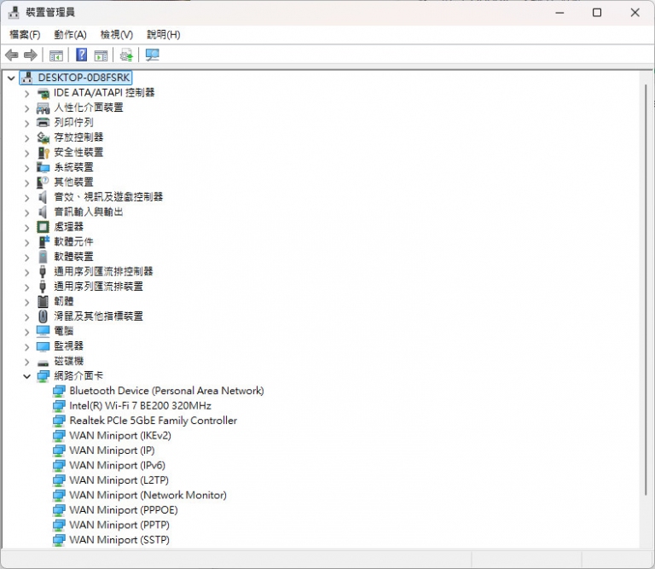Image resolution: width=655 pixels, height=569 pixels.
Task: Select Intel(R) Wi-Fi 7 BE200 320MHz device
Action: [x=140, y=406]
